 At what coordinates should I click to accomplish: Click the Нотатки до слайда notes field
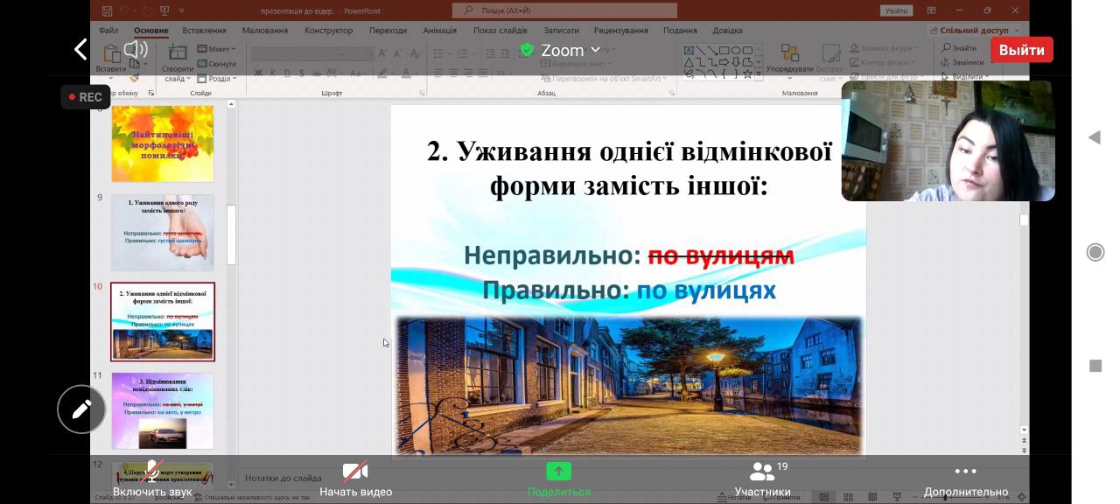tap(283, 478)
